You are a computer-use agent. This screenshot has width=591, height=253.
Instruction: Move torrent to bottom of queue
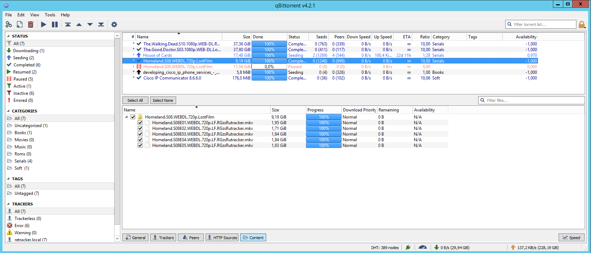click(101, 24)
